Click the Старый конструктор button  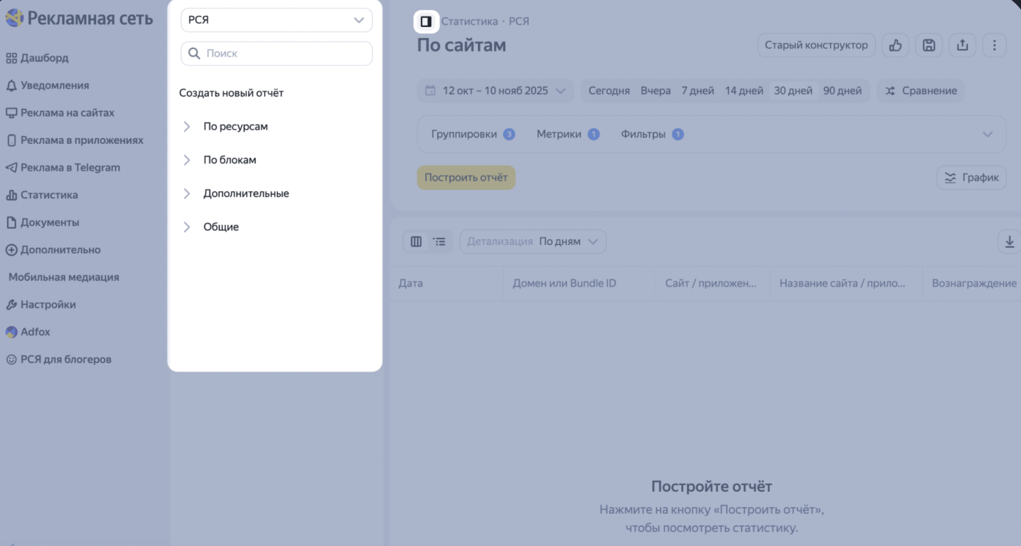point(816,45)
